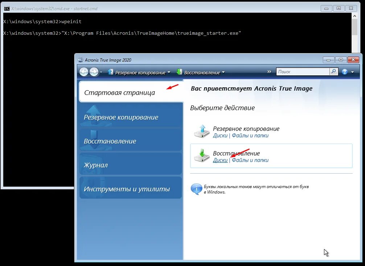Maximize the Acronis True Image window
The width and height of the screenshot is (365, 266).
(x=341, y=60)
